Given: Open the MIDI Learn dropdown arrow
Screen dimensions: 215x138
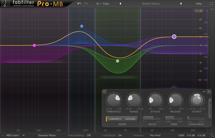Looking at the screenshot, I should pos(24,136).
